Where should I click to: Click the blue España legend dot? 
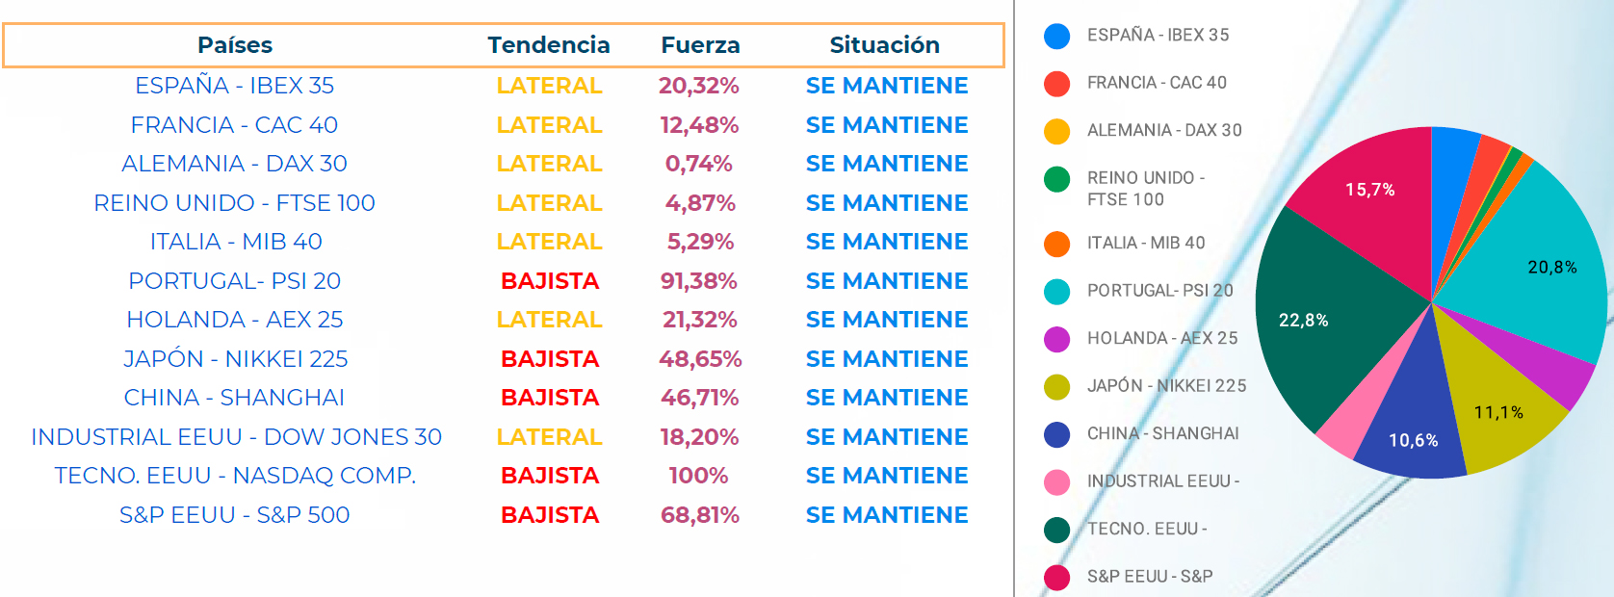tap(1056, 36)
